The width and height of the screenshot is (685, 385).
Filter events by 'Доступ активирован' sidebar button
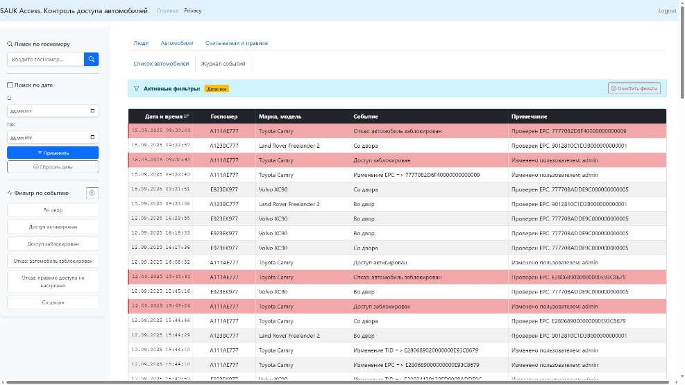(x=53, y=227)
